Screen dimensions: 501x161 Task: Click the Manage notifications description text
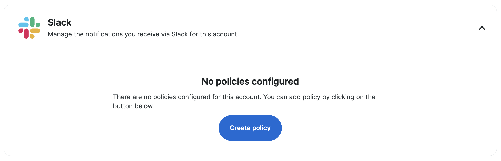143,34
